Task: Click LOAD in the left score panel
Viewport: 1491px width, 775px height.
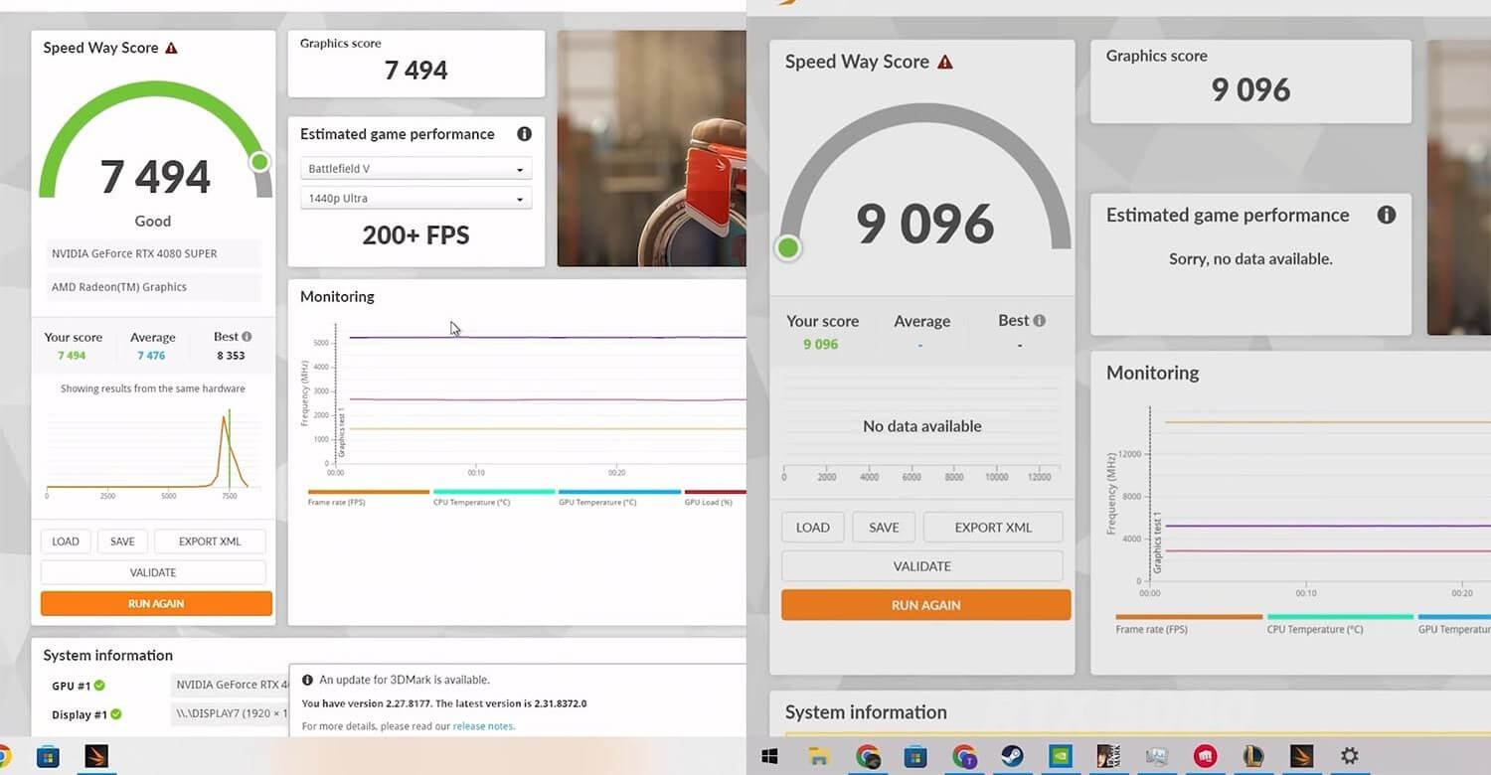Action: point(66,542)
